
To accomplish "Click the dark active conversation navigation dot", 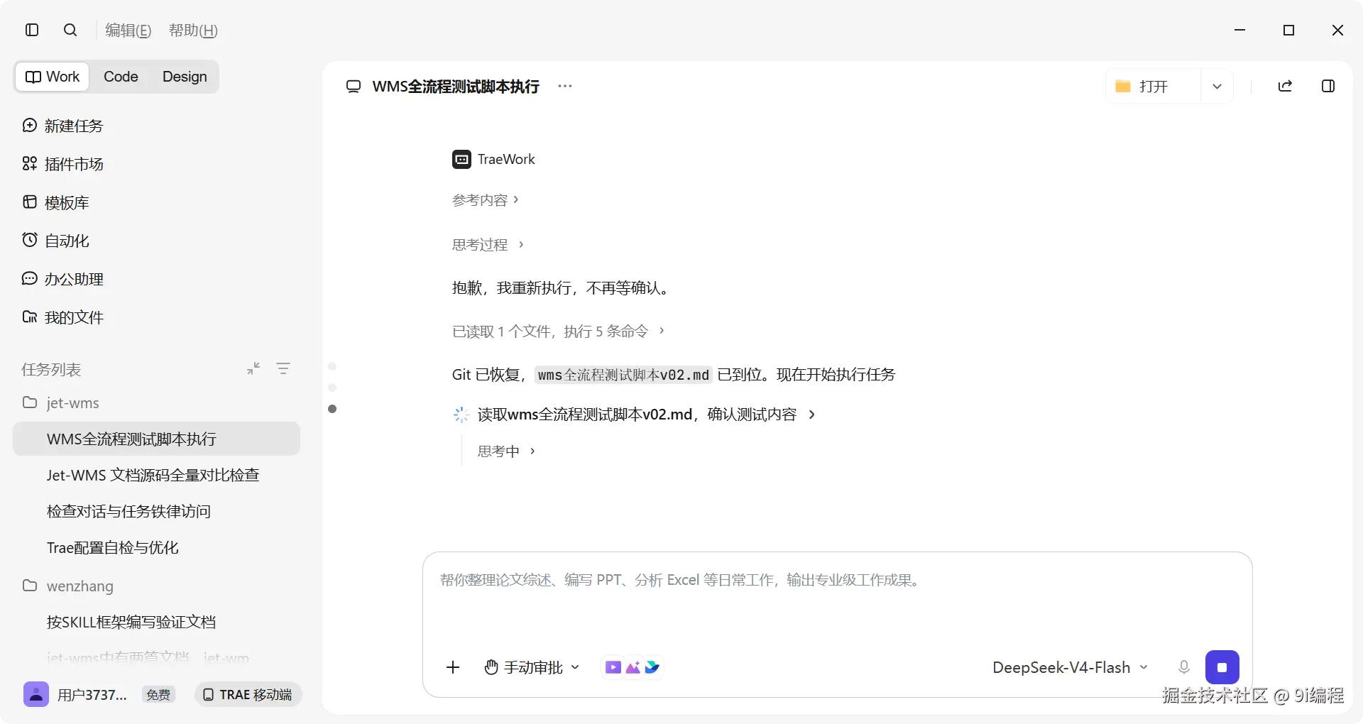I will (332, 409).
